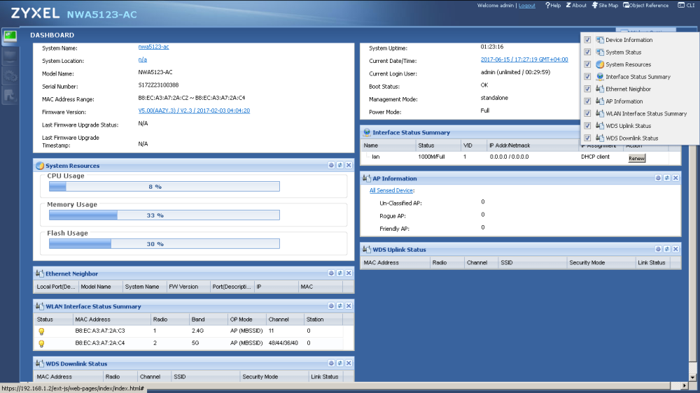Collapse the Ethernet Neighbor panel
The height and width of the screenshot is (393, 700).
[331, 273]
